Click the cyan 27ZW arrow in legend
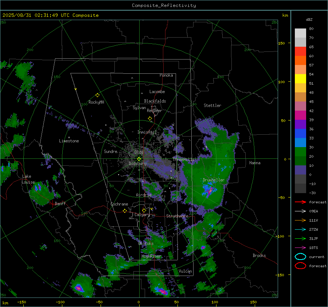Image resolution: width=328 pixels, height=307 pixels. (300, 230)
